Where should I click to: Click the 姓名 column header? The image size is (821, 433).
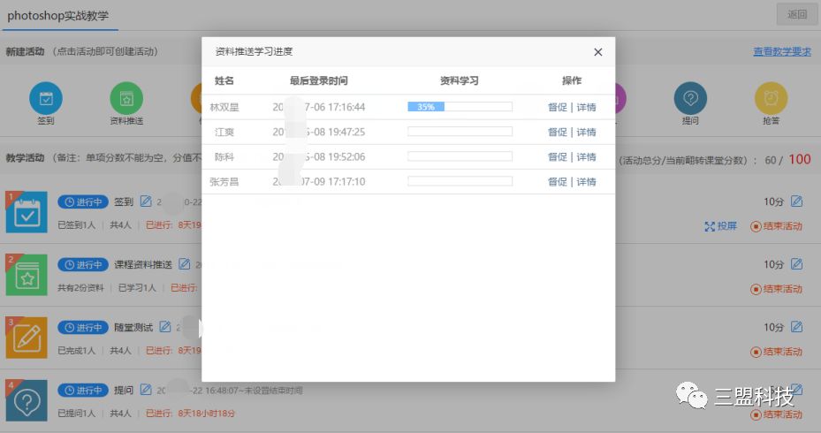click(x=224, y=80)
